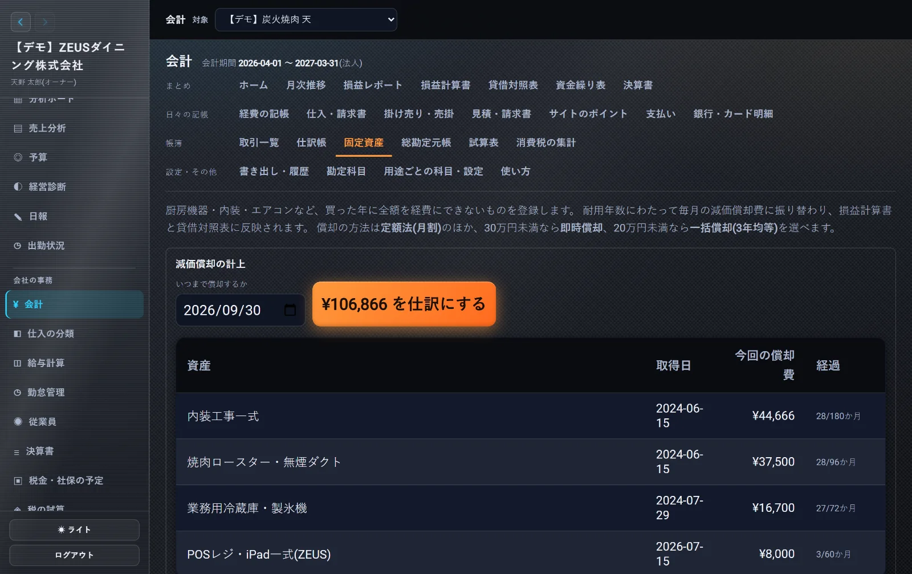This screenshot has width=912, height=574.
Task: Open the 月次推移 tab
Action: [306, 85]
